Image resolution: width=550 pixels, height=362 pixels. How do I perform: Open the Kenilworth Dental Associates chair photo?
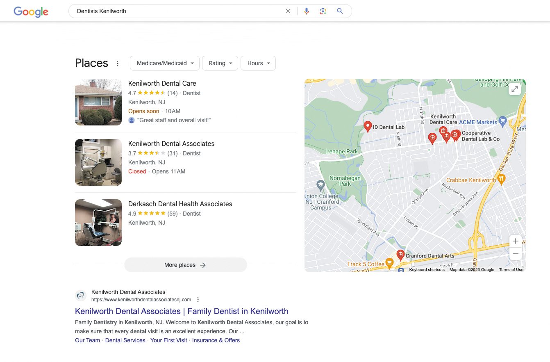click(98, 162)
